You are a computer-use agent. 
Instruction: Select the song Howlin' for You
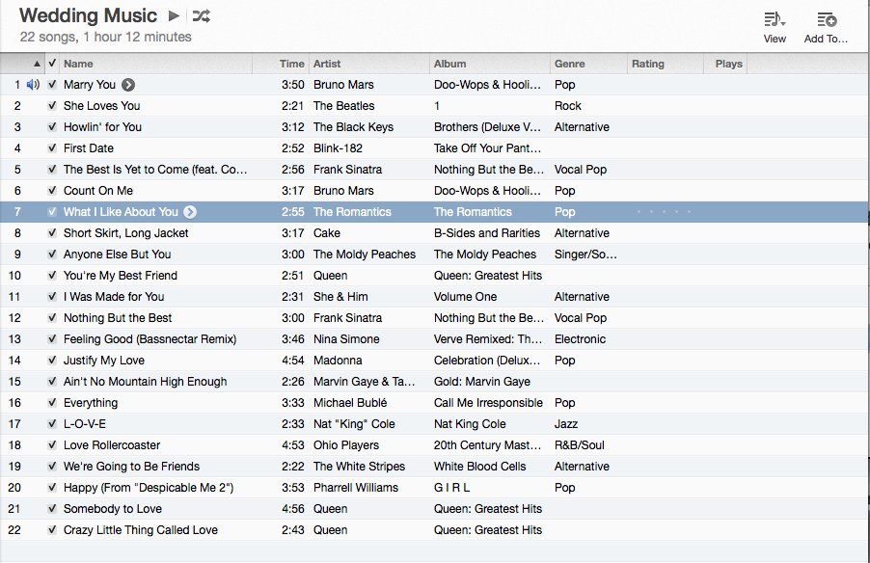(x=102, y=127)
